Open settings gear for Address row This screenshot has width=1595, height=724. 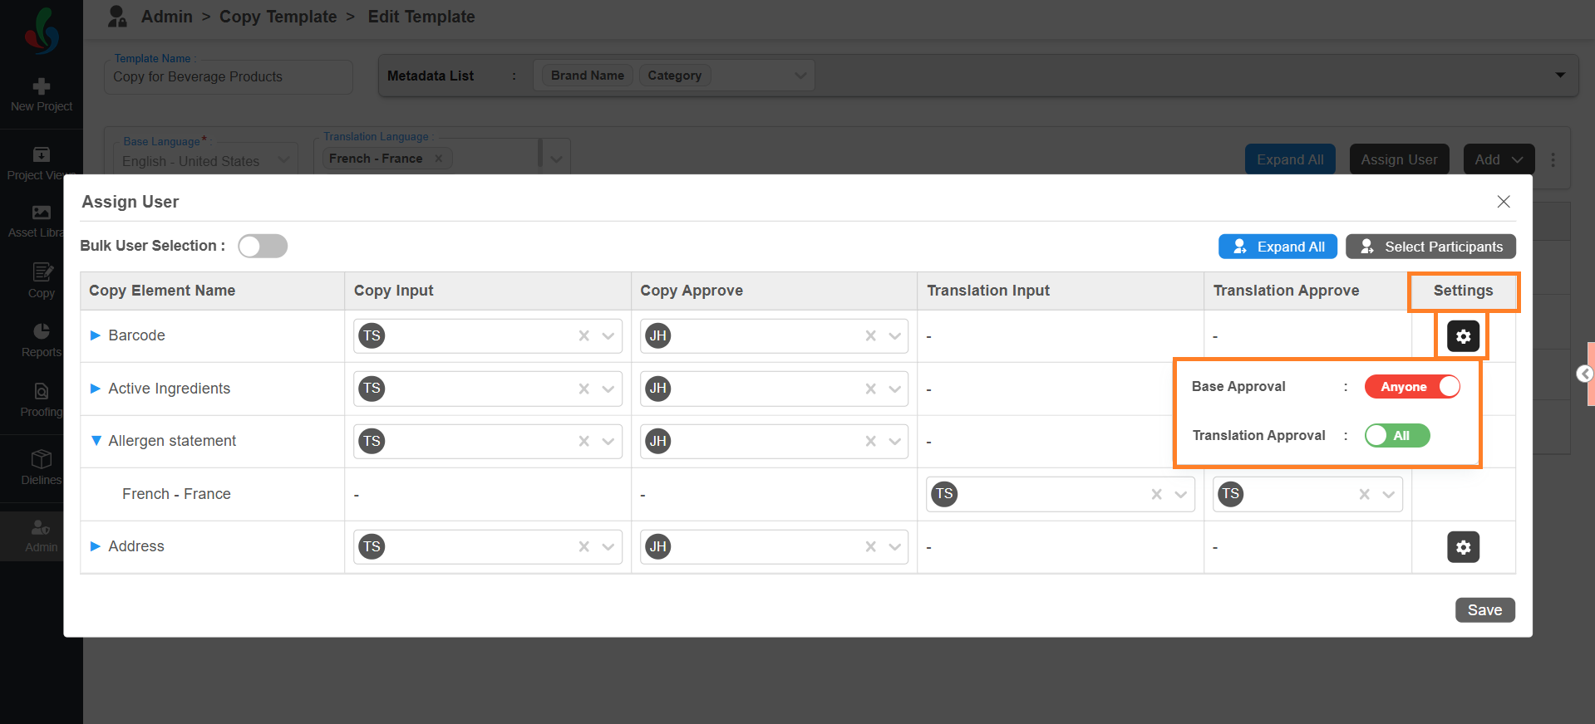[1463, 547]
